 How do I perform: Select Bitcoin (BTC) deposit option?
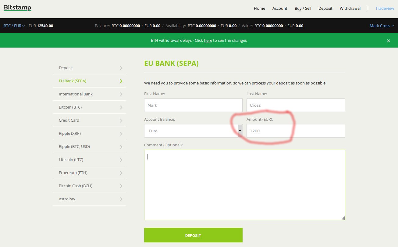point(89,107)
